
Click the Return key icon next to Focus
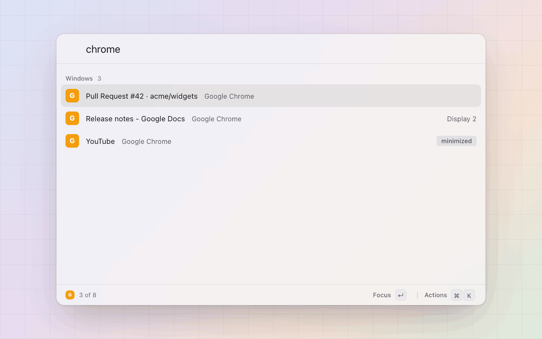click(x=401, y=295)
